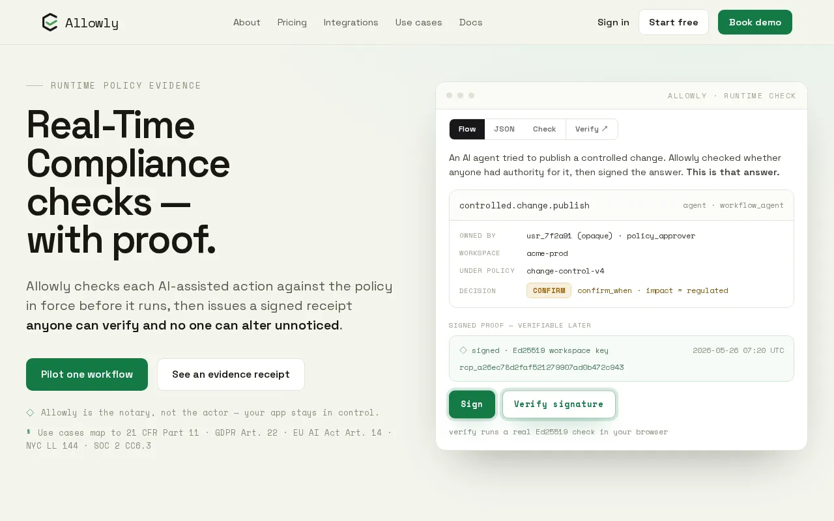Click Sign in

point(613,22)
